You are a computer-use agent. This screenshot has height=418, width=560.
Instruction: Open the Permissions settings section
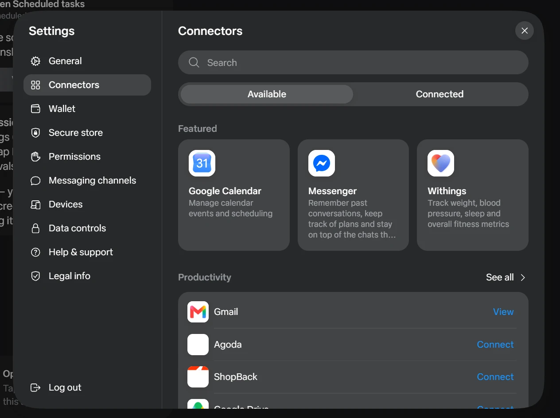click(87, 157)
